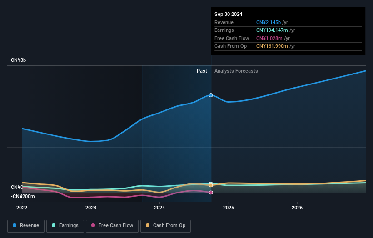This screenshot has width=373, height=238.
Task: Click the 2023 x-axis label
Action: point(91,208)
